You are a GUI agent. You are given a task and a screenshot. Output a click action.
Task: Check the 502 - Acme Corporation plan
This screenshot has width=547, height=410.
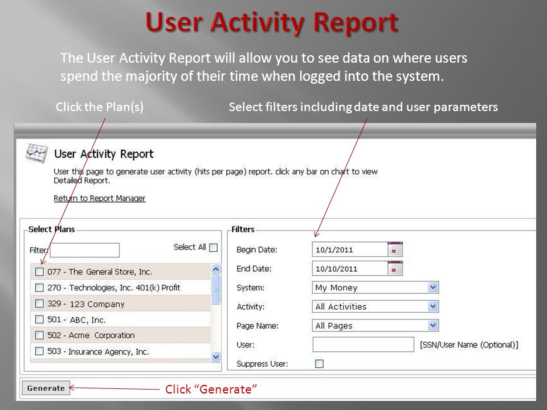(39, 335)
